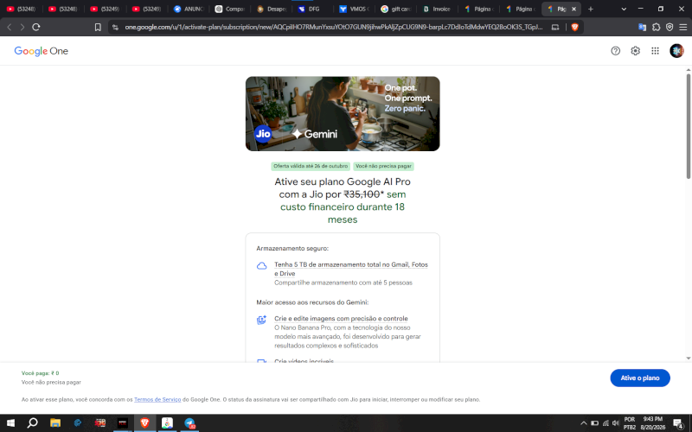Open the Google One help icon

click(x=615, y=51)
